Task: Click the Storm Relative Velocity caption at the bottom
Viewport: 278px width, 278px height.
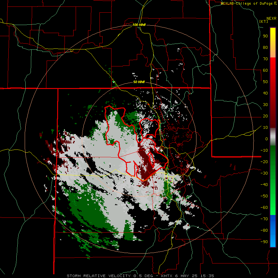Action: (x=140, y=276)
